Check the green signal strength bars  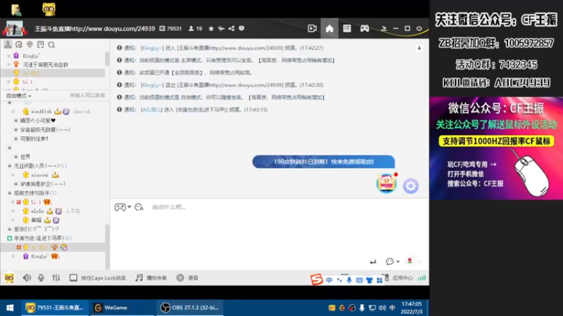422,277
